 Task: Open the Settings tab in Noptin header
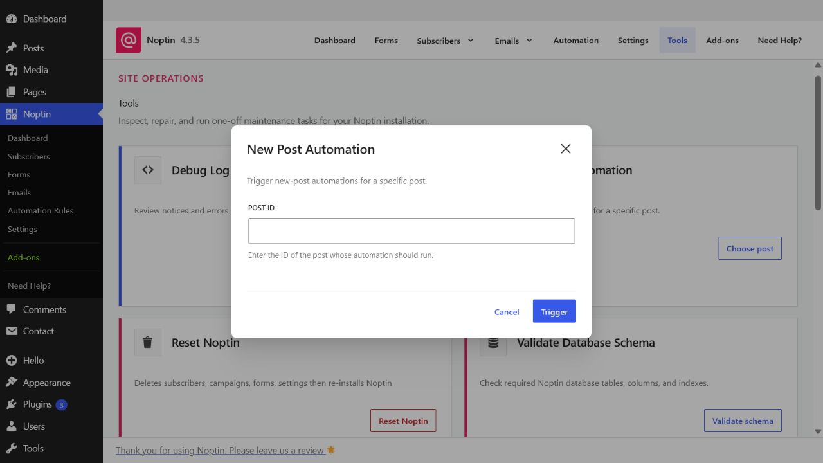[x=633, y=41]
